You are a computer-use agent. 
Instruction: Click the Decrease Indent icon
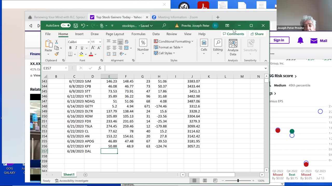coord(108,54)
